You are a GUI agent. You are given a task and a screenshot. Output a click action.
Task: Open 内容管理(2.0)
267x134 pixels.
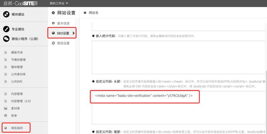pos(21,101)
